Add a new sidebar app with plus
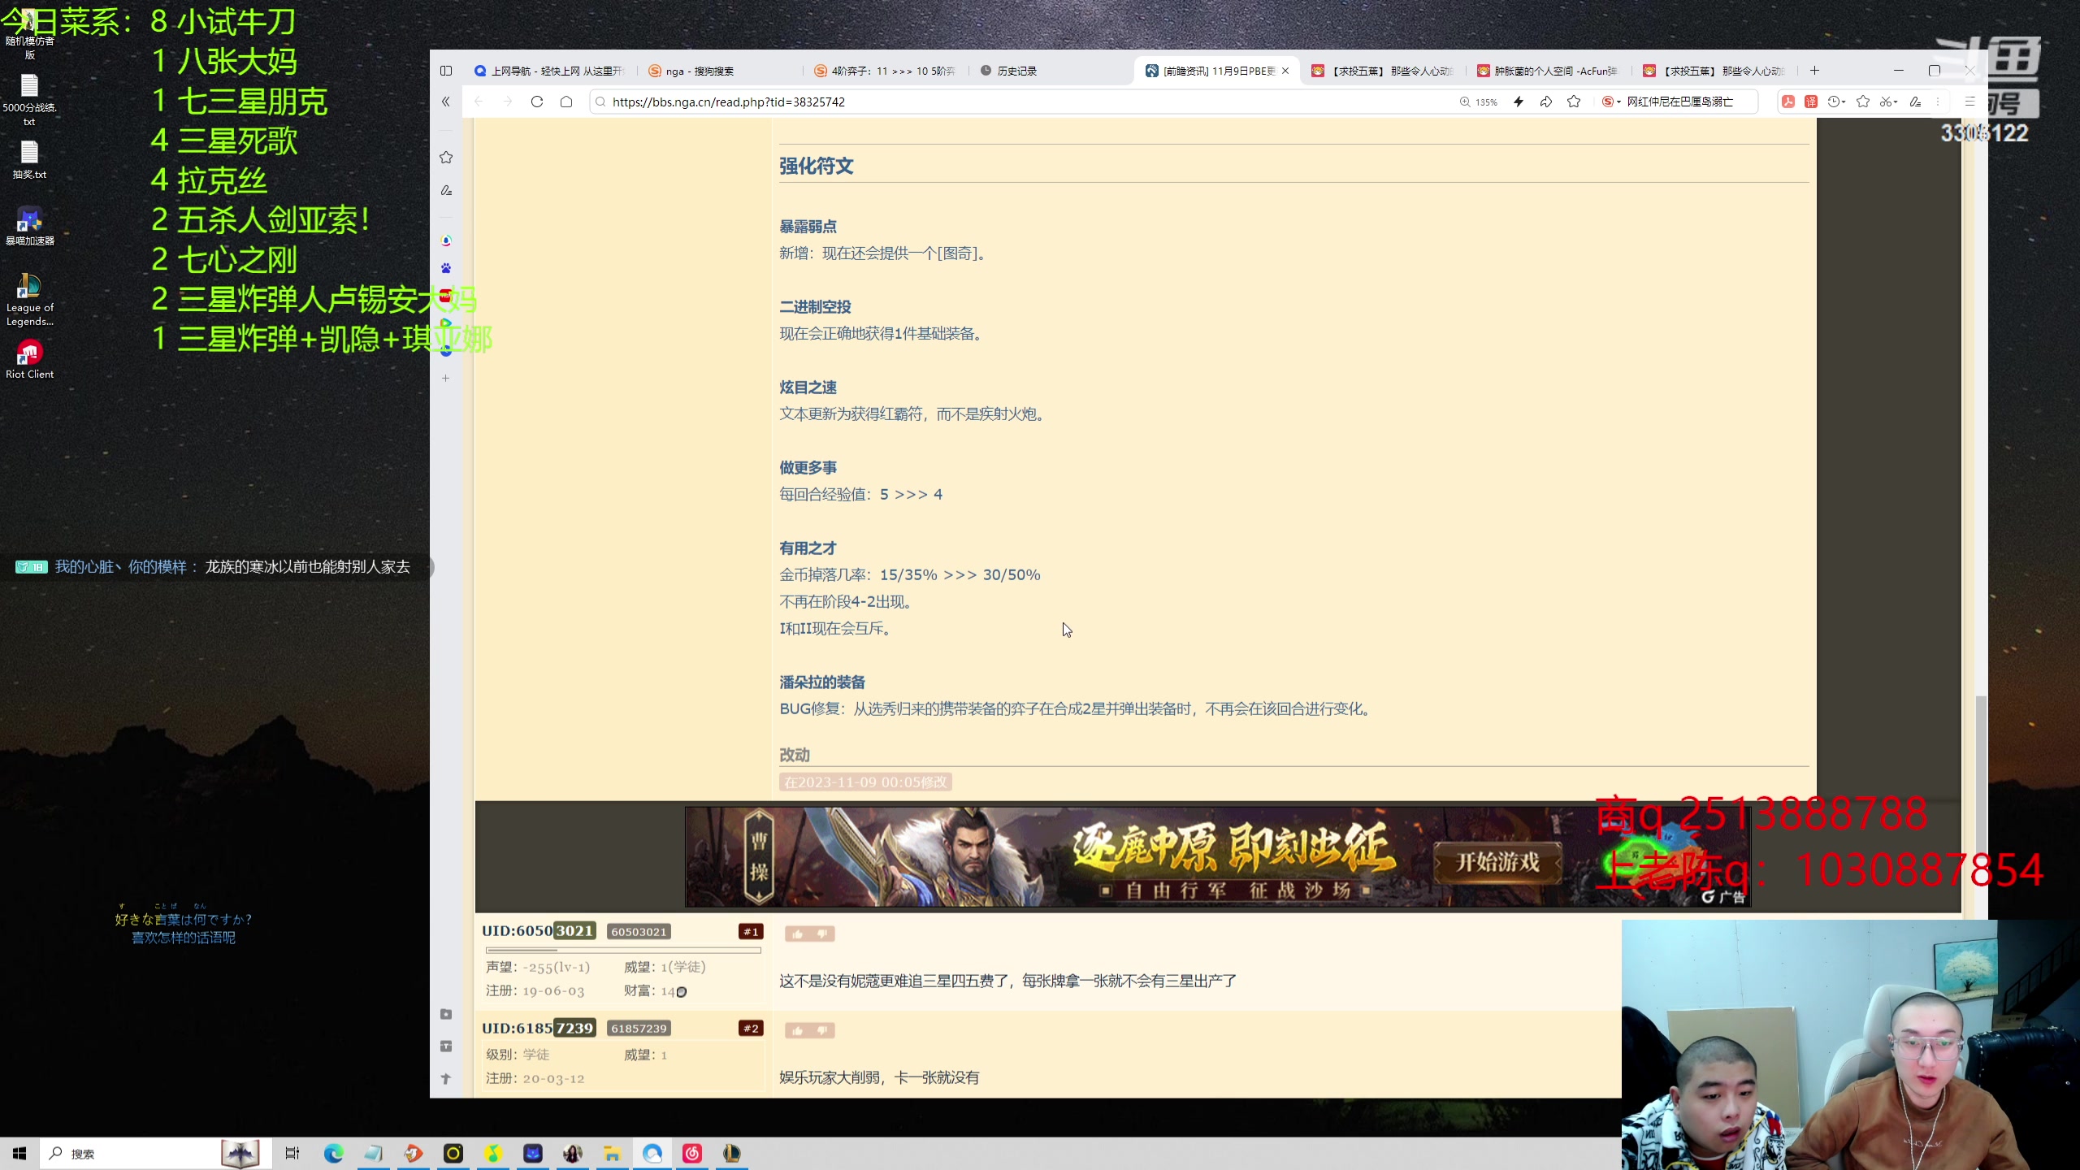 pos(445,378)
